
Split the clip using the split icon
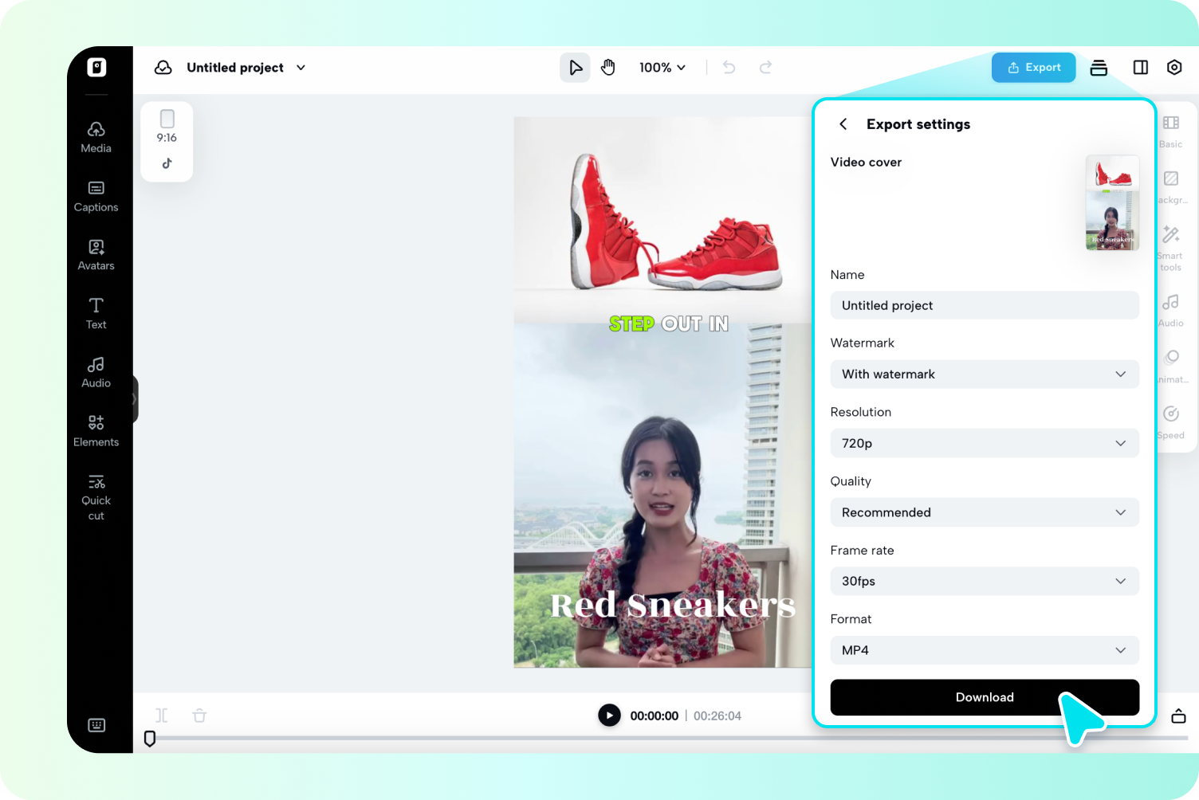tap(161, 716)
